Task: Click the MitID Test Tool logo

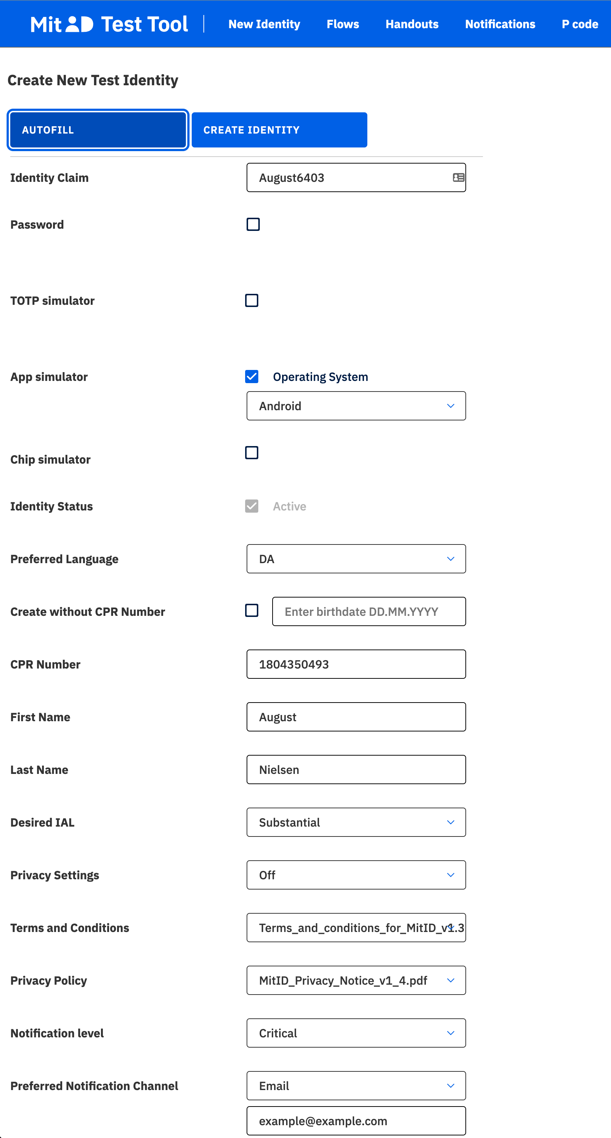Action: pos(109,24)
